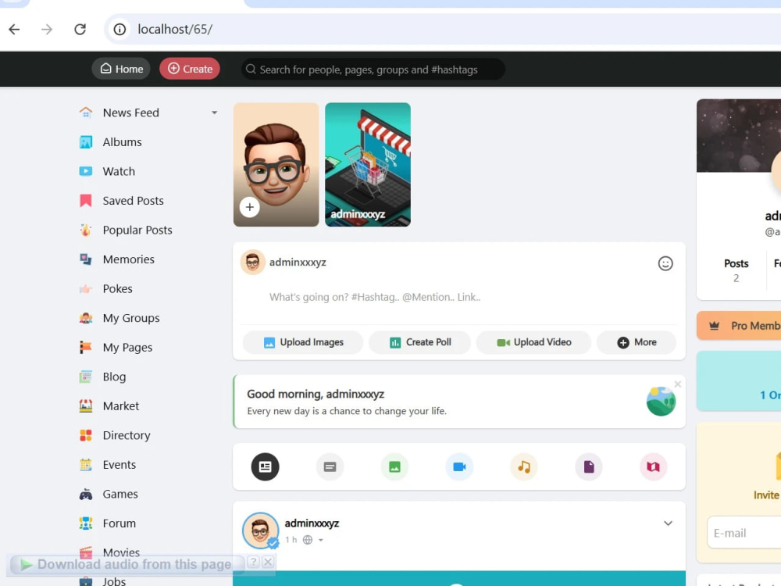Open the Memories sidebar icon

(x=86, y=259)
